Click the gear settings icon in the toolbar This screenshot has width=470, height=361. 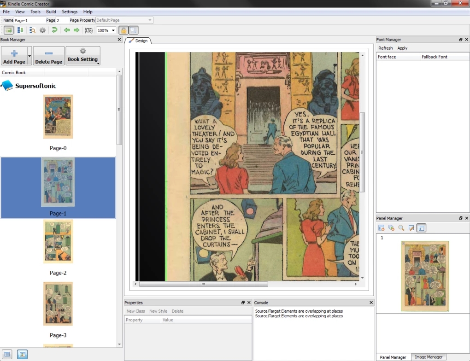(42, 30)
